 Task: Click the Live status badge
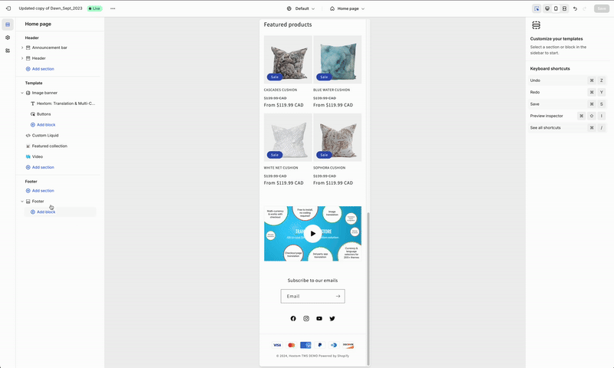pyautogui.click(x=94, y=8)
